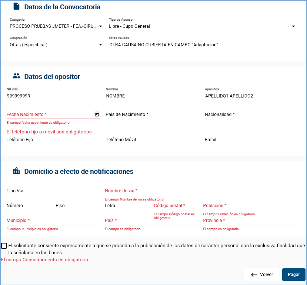Open the Tipo de Acceso dropdown
Viewport: 307px width, 285px height.
[293, 26]
